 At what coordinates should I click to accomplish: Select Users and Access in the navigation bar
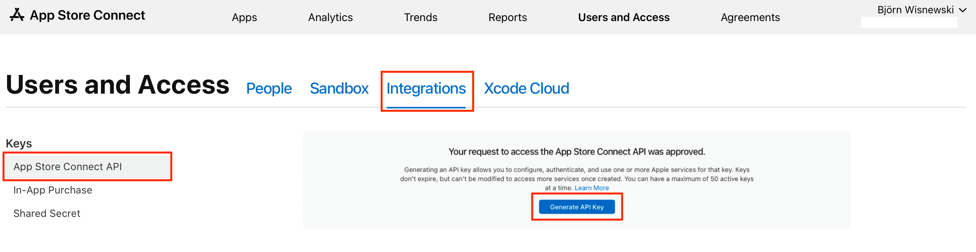[x=624, y=18]
